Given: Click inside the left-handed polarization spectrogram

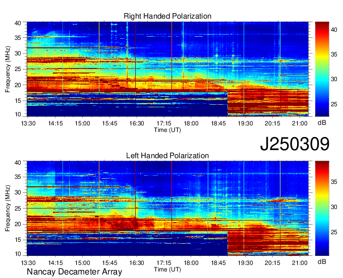Looking at the screenshot, I should click(167, 208).
